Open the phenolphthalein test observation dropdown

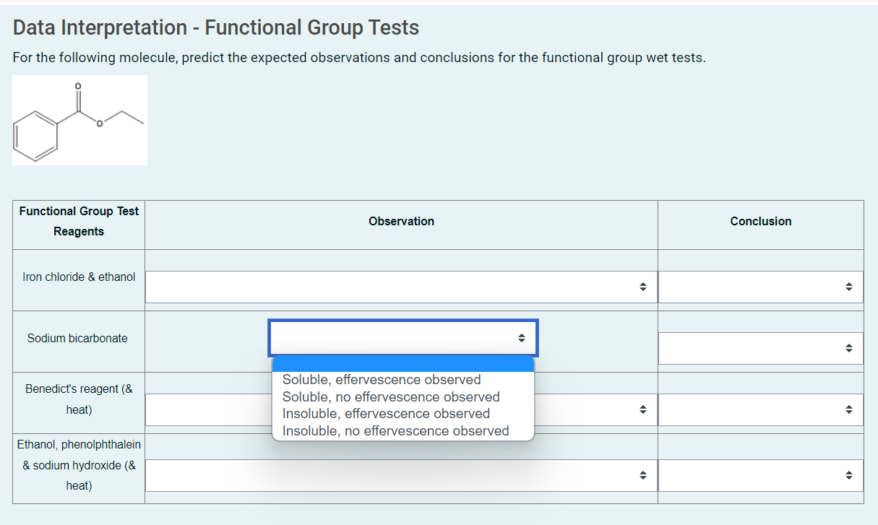(x=401, y=475)
